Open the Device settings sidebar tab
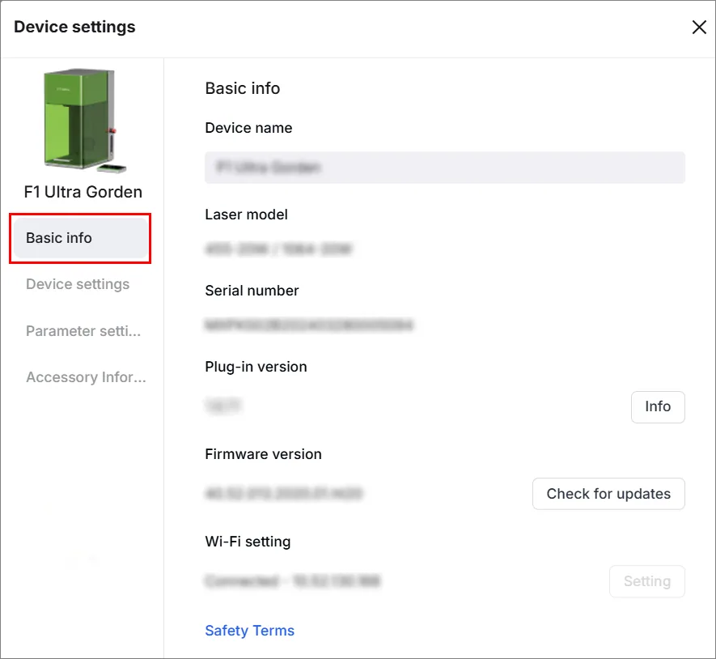The height and width of the screenshot is (659, 716). [x=78, y=284]
